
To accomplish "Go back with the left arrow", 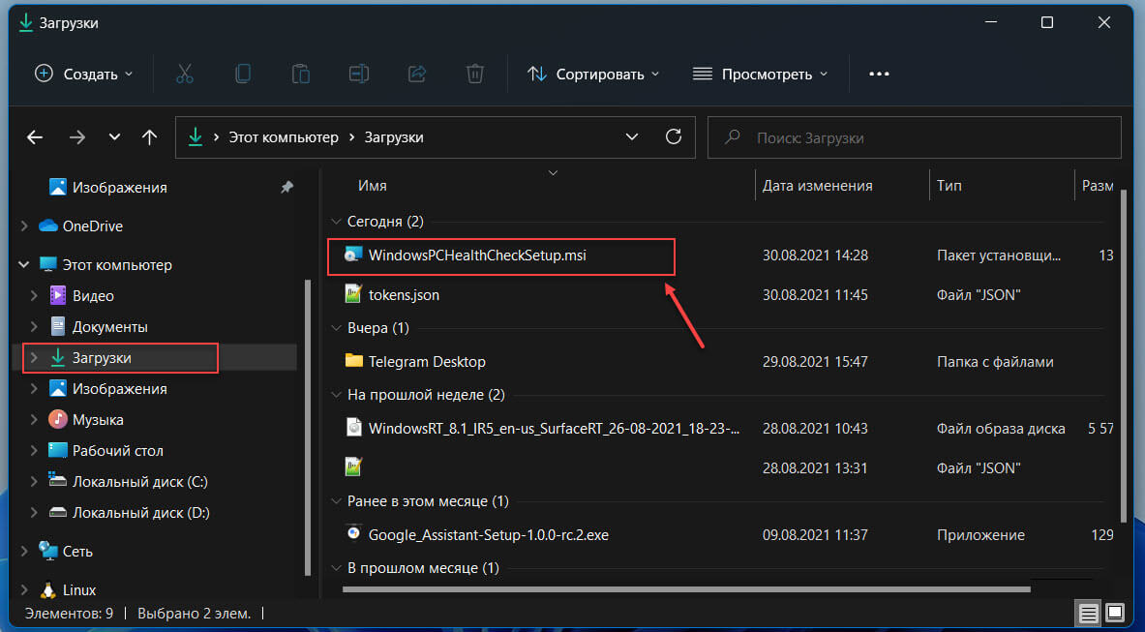I will point(35,137).
